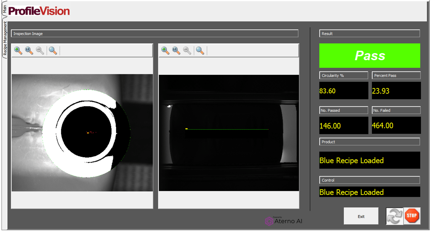Click the red STOP sign button
The width and height of the screenshot is (431, 231).
pos(412,216)
